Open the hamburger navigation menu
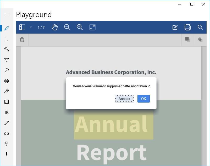The image size is (210, 166). pos(7,15)
